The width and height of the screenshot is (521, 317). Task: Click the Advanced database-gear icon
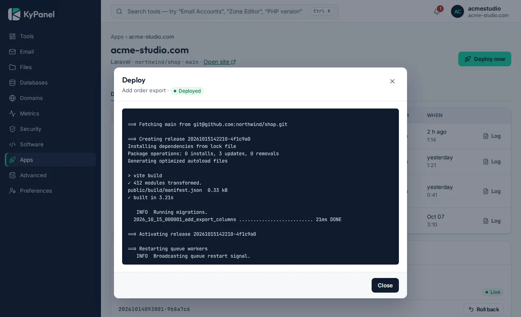point(13,175)
